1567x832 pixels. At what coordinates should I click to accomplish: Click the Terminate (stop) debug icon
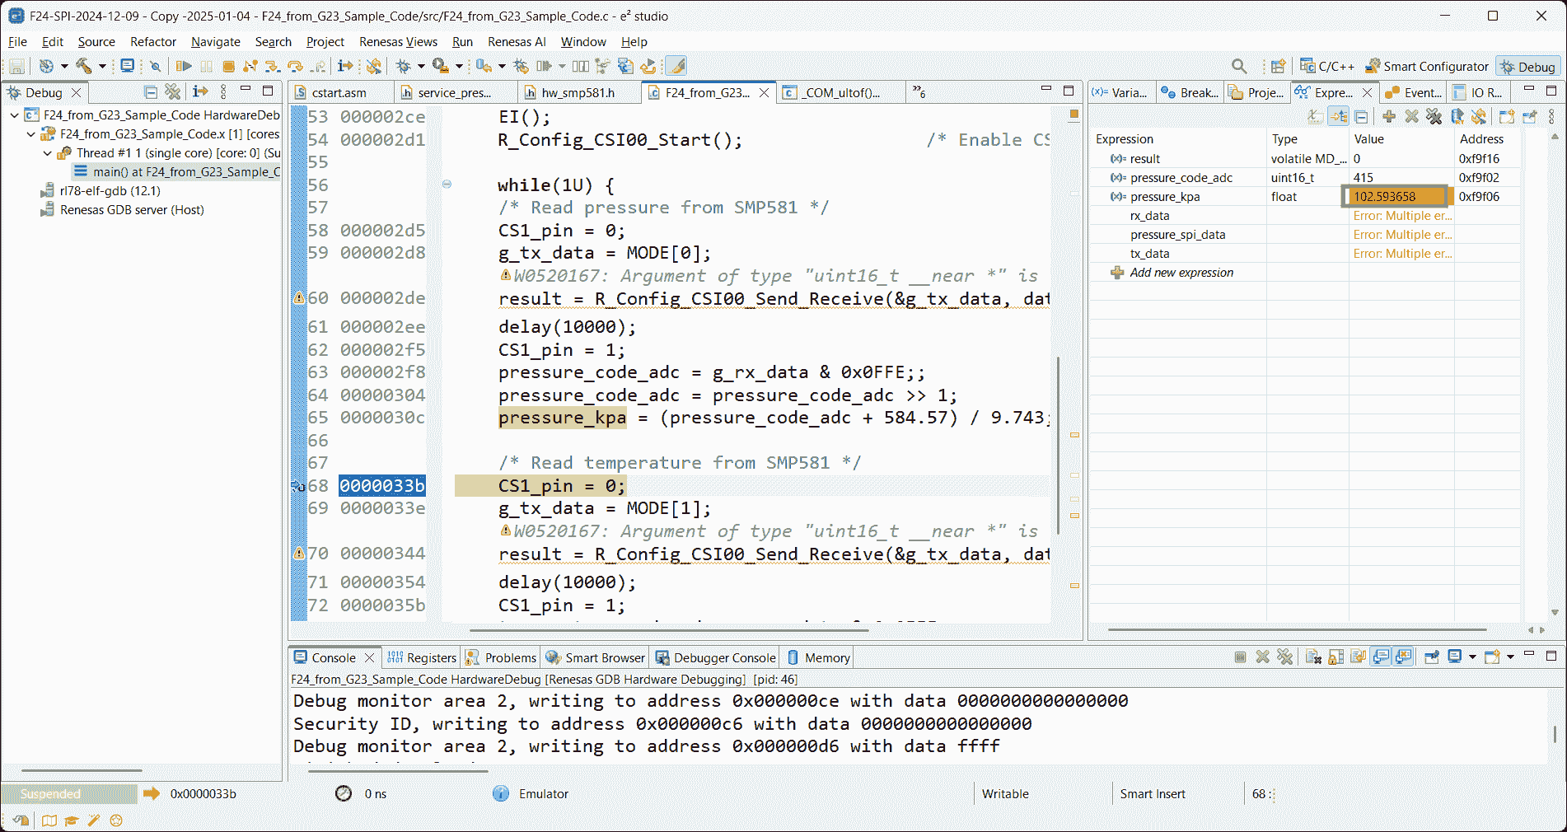[x=229, y=66]
